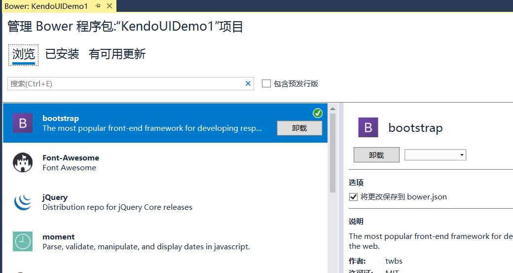
Task: Click the bootstrap heading in details pane
Action: (x=415, y=128)
